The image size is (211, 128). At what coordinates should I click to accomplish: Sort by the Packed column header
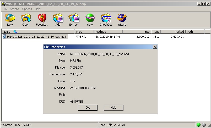click(173, 32)
